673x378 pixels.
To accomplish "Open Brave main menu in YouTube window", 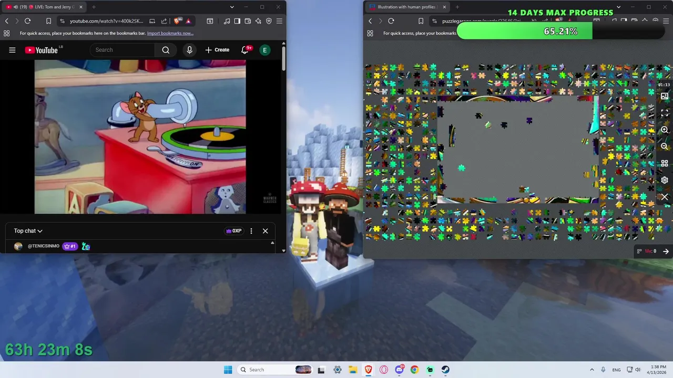I will 279,21.
